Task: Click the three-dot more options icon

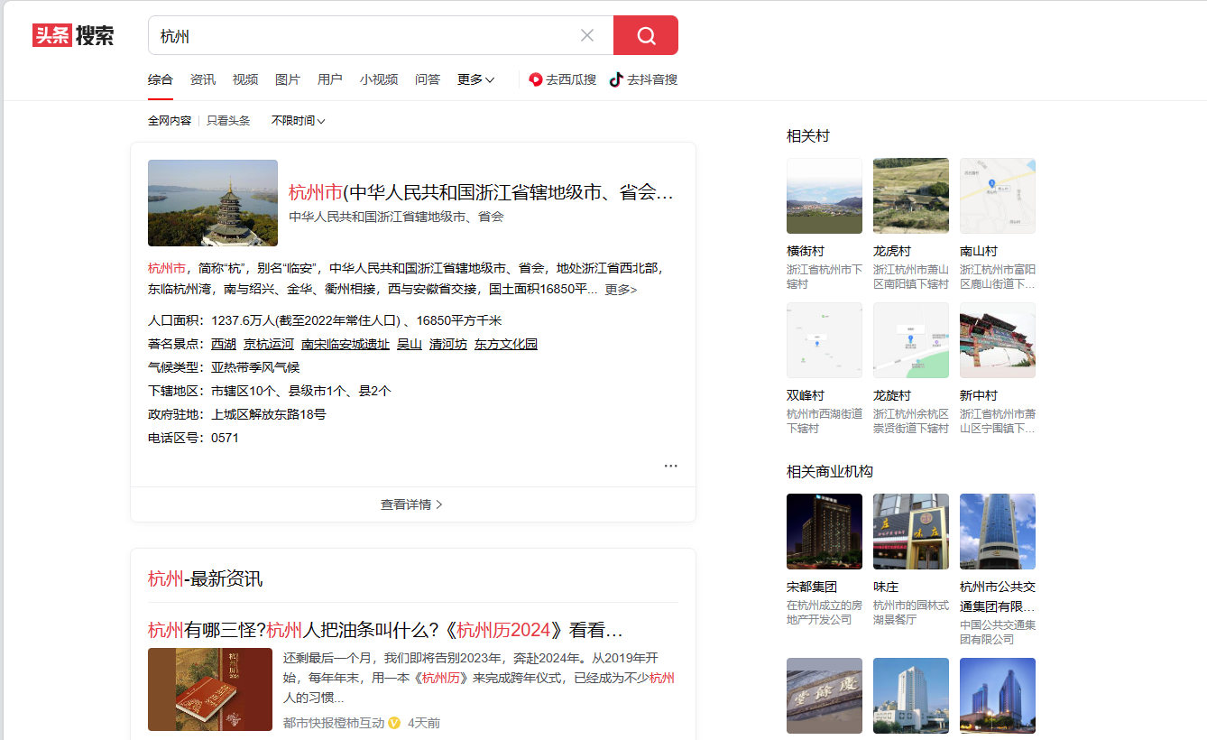Action: (670, 466)
